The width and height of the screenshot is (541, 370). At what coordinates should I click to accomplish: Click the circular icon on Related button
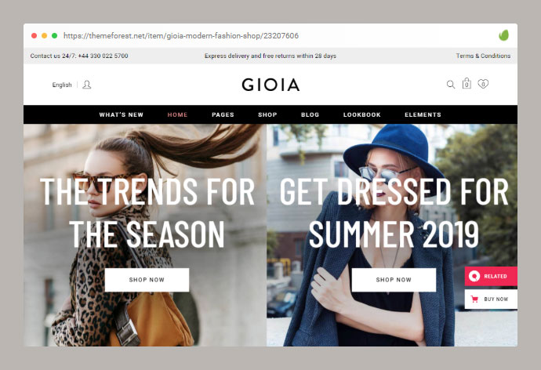(474, 276)
